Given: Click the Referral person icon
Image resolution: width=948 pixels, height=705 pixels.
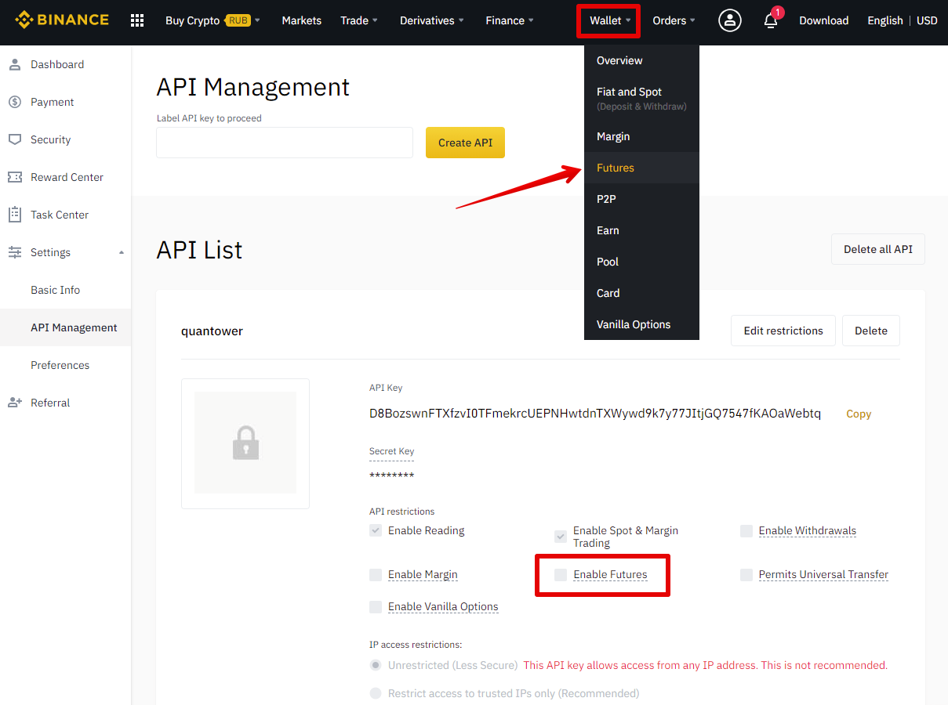Looking at the screenshot, I should [14, 403].
